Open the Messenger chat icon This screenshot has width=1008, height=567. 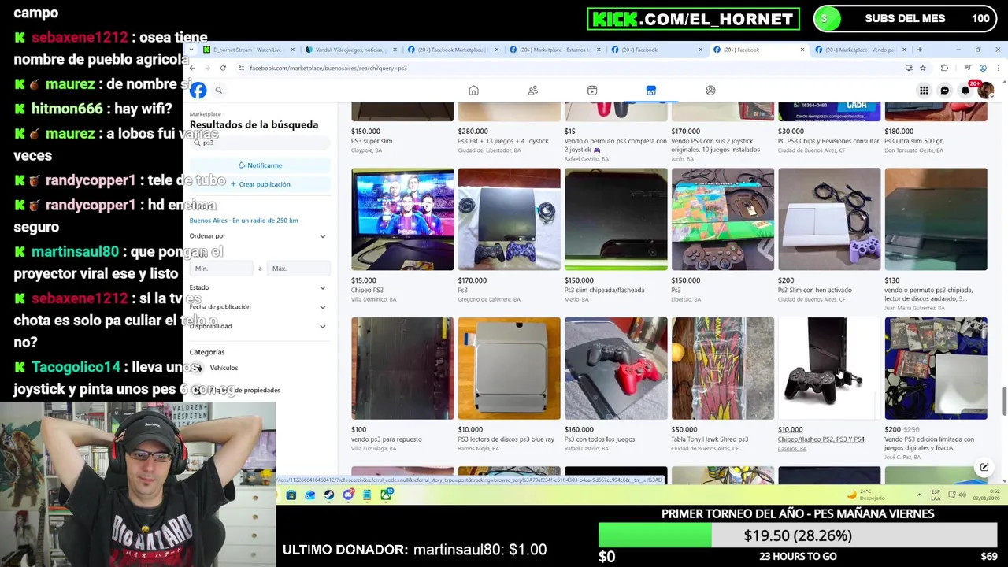[x=945, y=91]
